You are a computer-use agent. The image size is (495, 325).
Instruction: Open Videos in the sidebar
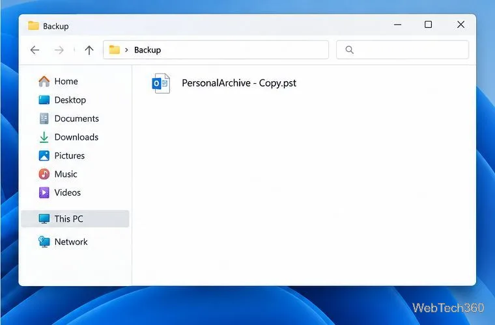point(68,192)
